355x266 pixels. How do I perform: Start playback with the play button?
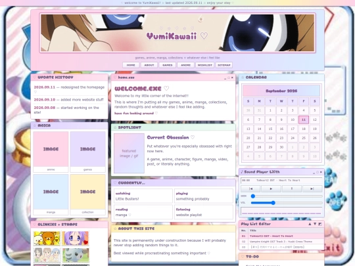[271, 188]
